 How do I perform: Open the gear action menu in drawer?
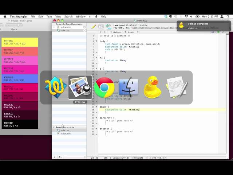click(x=60, y=157)
